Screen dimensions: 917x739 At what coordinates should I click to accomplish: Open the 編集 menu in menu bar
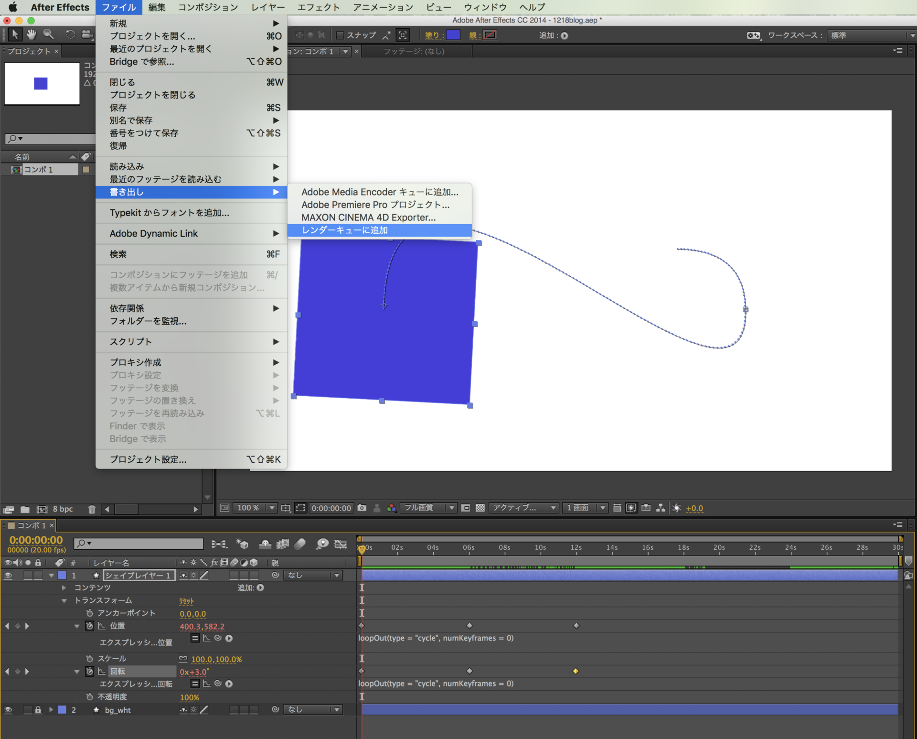pos(157,7)
